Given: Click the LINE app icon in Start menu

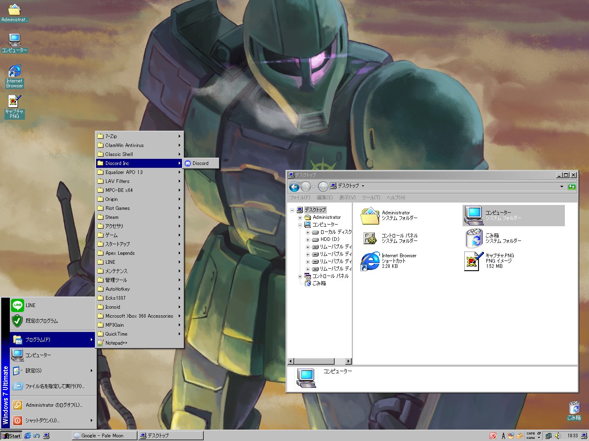Looking at the screenshot, I should click(18, 305).
